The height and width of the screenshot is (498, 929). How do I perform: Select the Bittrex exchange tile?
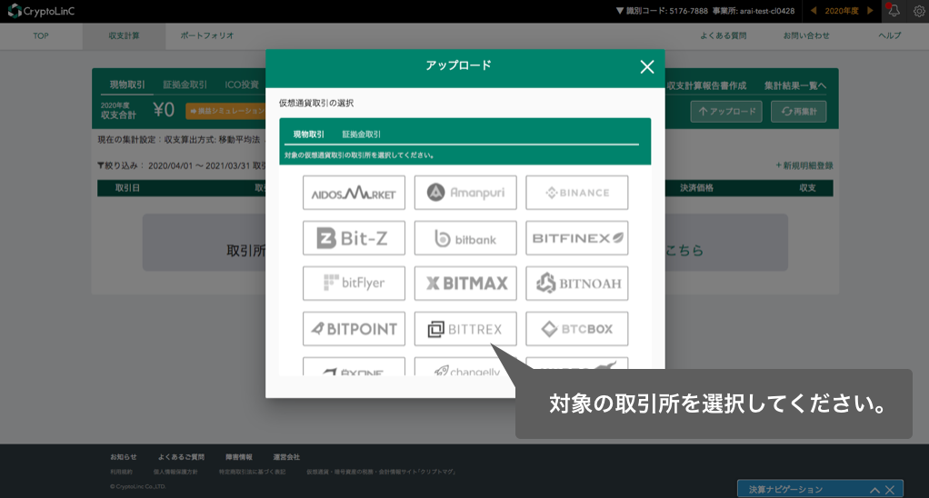click(x=465, y=329)
